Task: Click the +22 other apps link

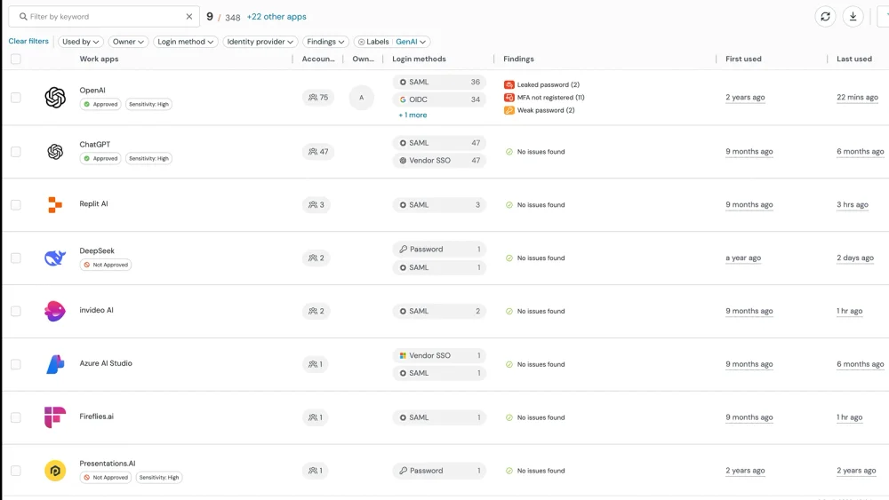Action: (276, 17)
